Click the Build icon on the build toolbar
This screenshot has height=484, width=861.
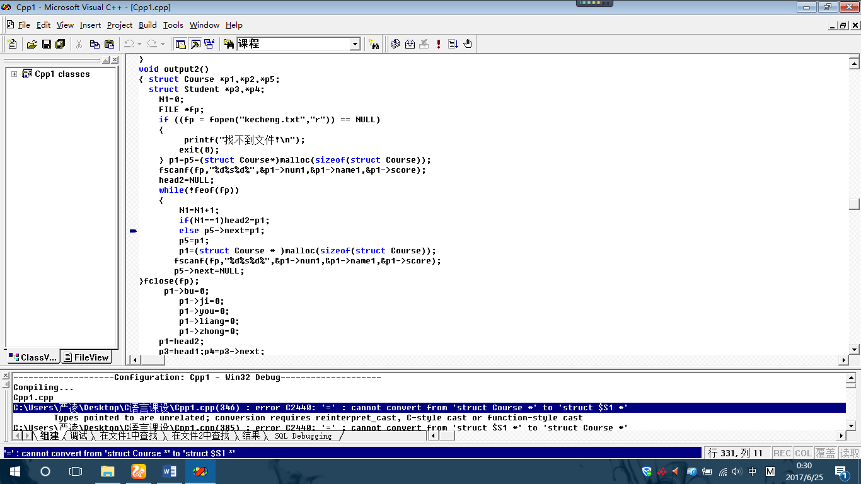coord(410,44)
